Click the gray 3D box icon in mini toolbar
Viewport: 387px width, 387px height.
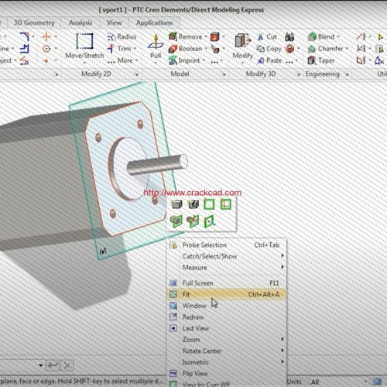[176, 204]
